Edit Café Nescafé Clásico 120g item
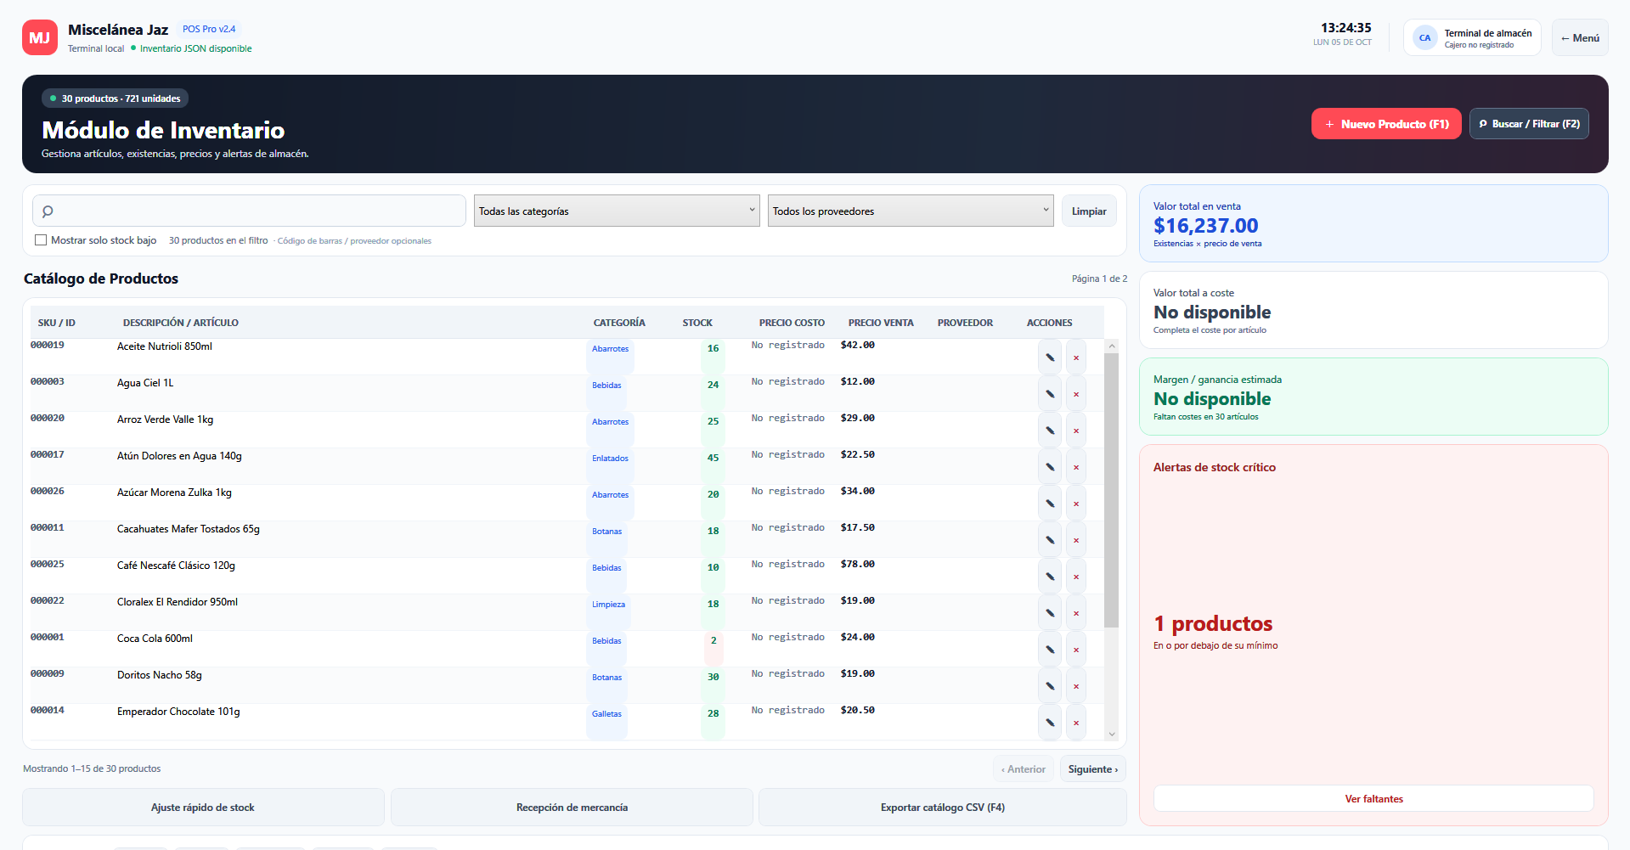 pos(1050,577)
